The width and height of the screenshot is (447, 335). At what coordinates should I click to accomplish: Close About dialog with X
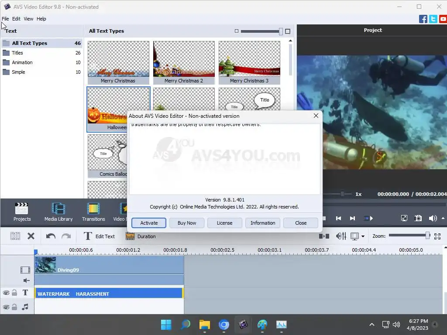(316, 116)
